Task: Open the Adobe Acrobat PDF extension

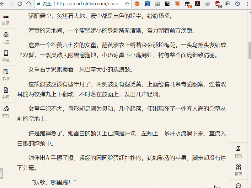Action: [197, 4]
